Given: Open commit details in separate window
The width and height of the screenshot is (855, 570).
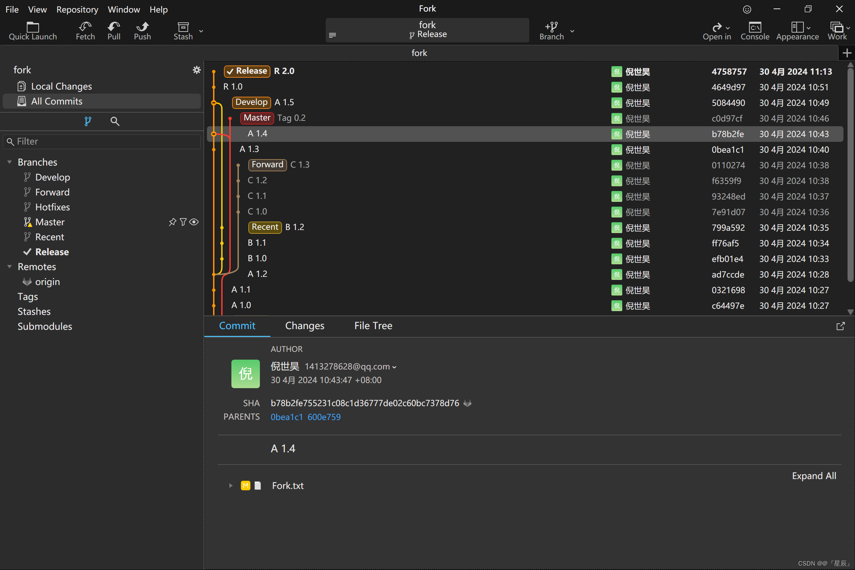Looking at the screenshot, I should pos(840,326).
